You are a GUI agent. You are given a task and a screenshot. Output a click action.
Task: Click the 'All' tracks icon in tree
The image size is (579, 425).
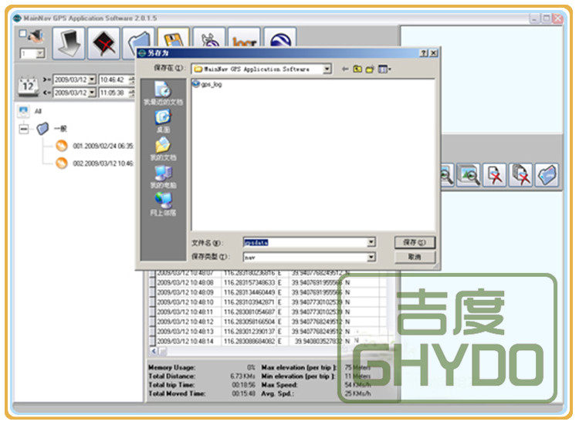23,110
